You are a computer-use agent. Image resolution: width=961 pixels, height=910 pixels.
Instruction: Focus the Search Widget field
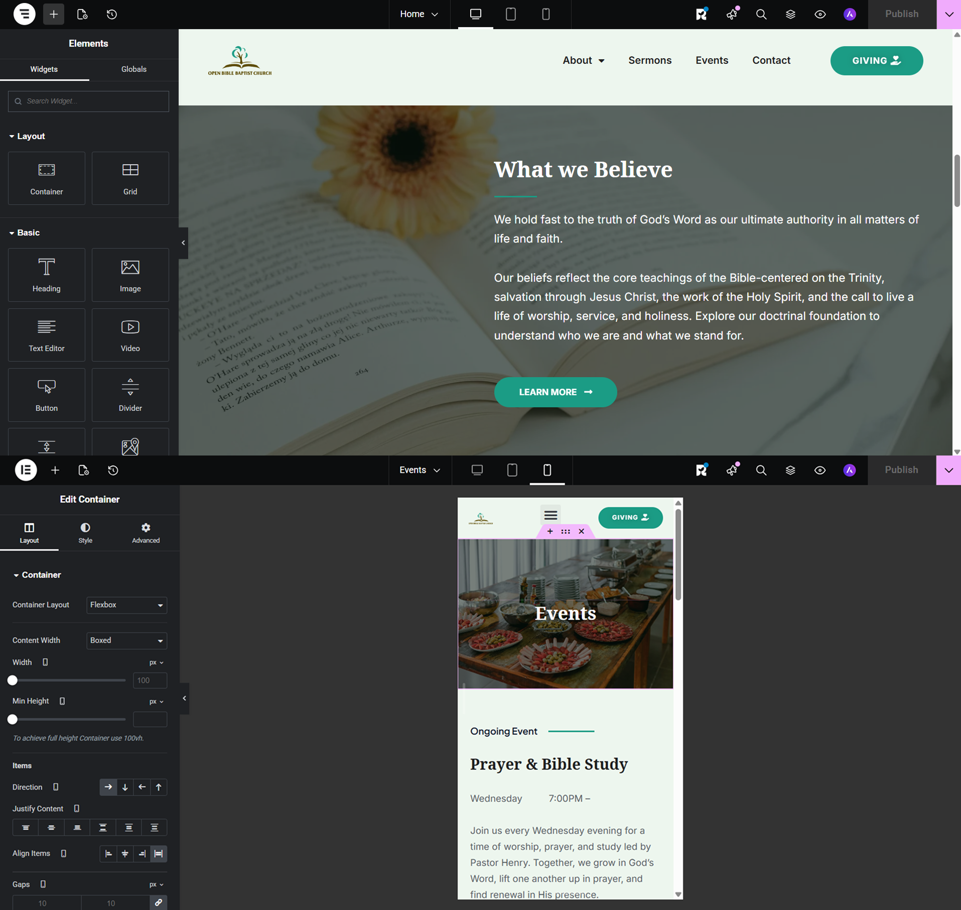pyautogui.click(x=88, y=101)
